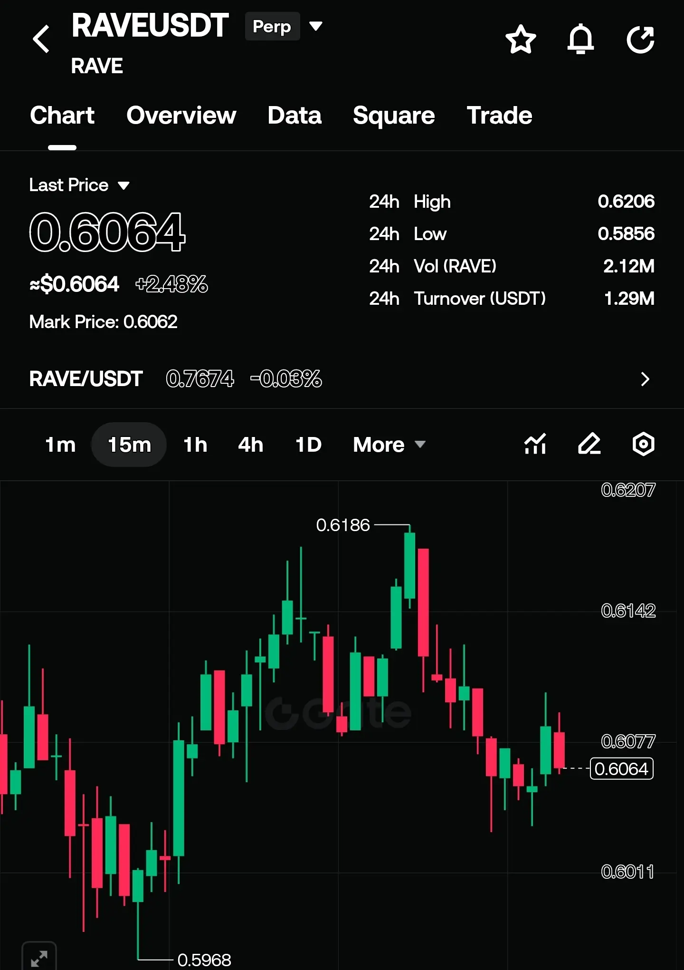Select the 1m timeframe

coord(60,445)
